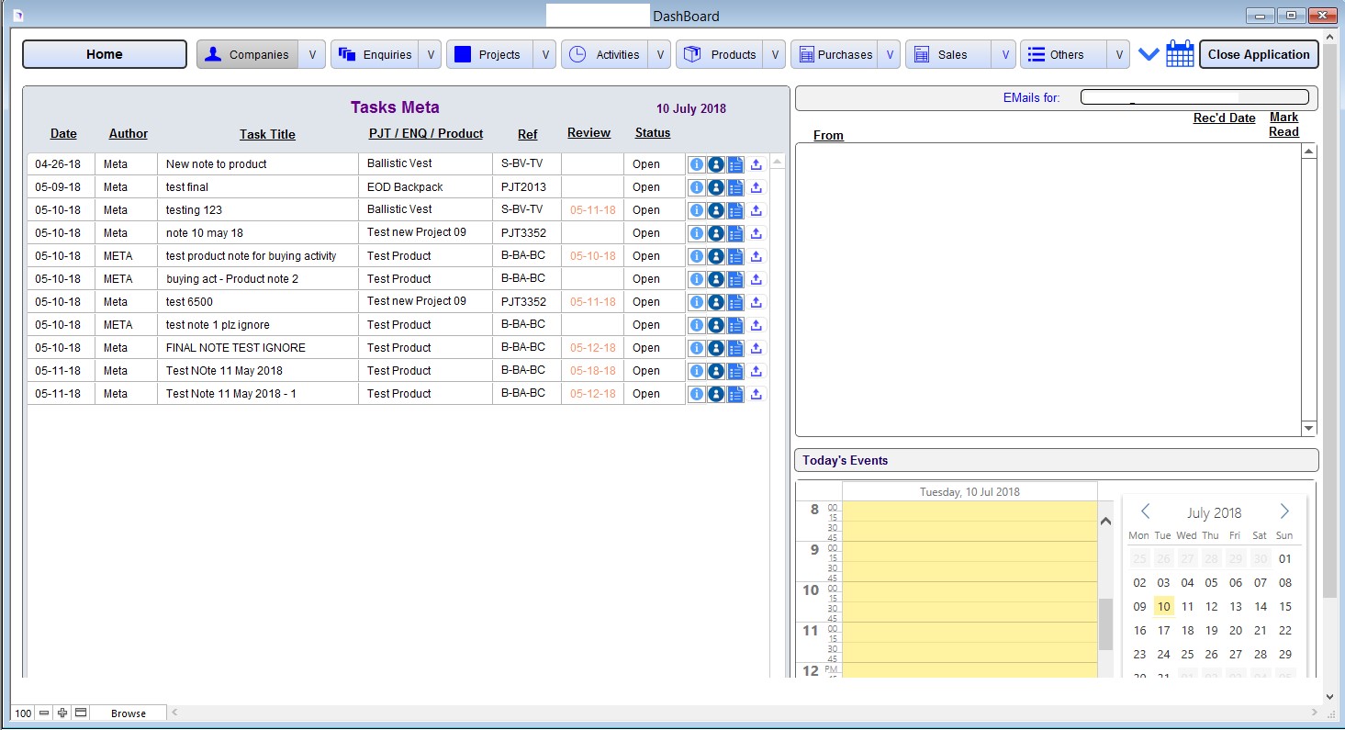1345x730 pixels.
Task: Open the Sales dropdown arrow
Action: pos(1005,55)
